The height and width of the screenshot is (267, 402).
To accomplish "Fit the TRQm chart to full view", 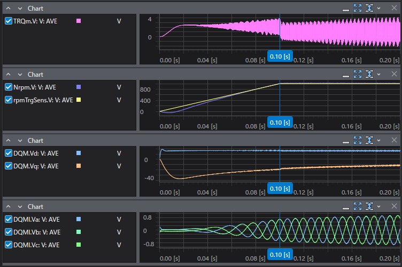I will coord(358,8).
